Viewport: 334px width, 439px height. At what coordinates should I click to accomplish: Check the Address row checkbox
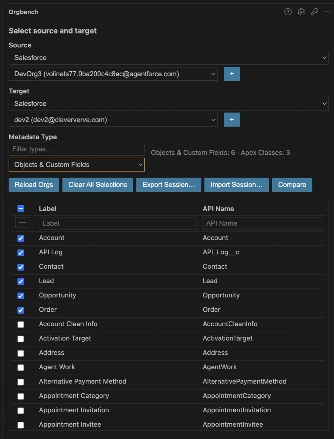pos(21,353)
